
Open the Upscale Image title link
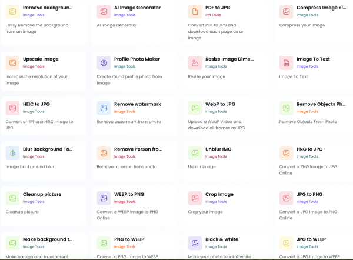(x=42, y=59)
